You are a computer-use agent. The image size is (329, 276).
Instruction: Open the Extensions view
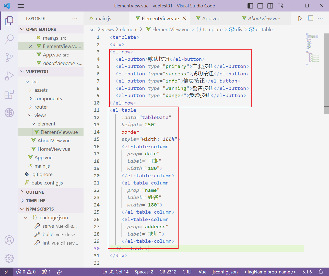(9, 95)
